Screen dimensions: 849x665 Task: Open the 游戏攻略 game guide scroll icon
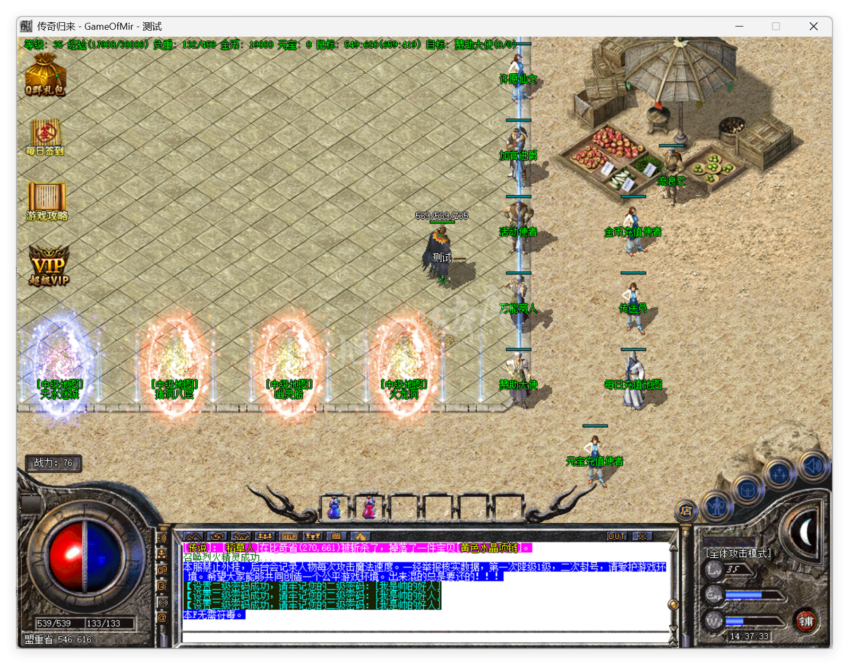click(47, 201)
